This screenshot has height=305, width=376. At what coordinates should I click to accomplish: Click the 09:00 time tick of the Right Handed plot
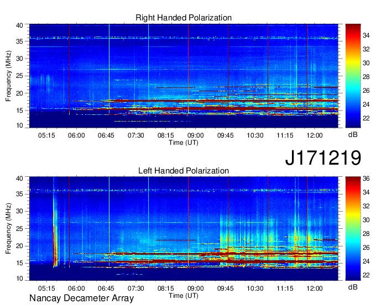point(195,135)
